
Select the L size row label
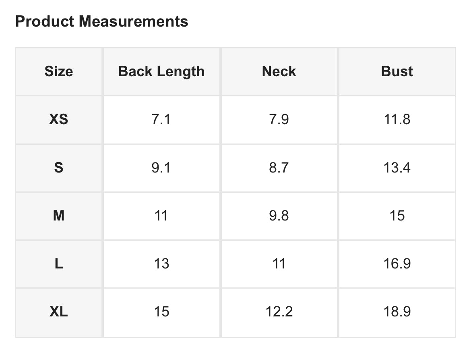pos(59,264)
